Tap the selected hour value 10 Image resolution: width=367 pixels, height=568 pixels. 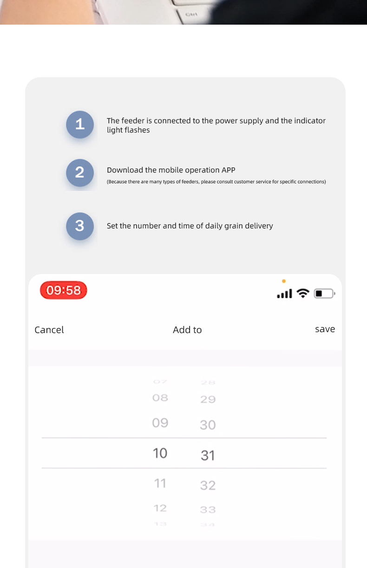point(160,453)
